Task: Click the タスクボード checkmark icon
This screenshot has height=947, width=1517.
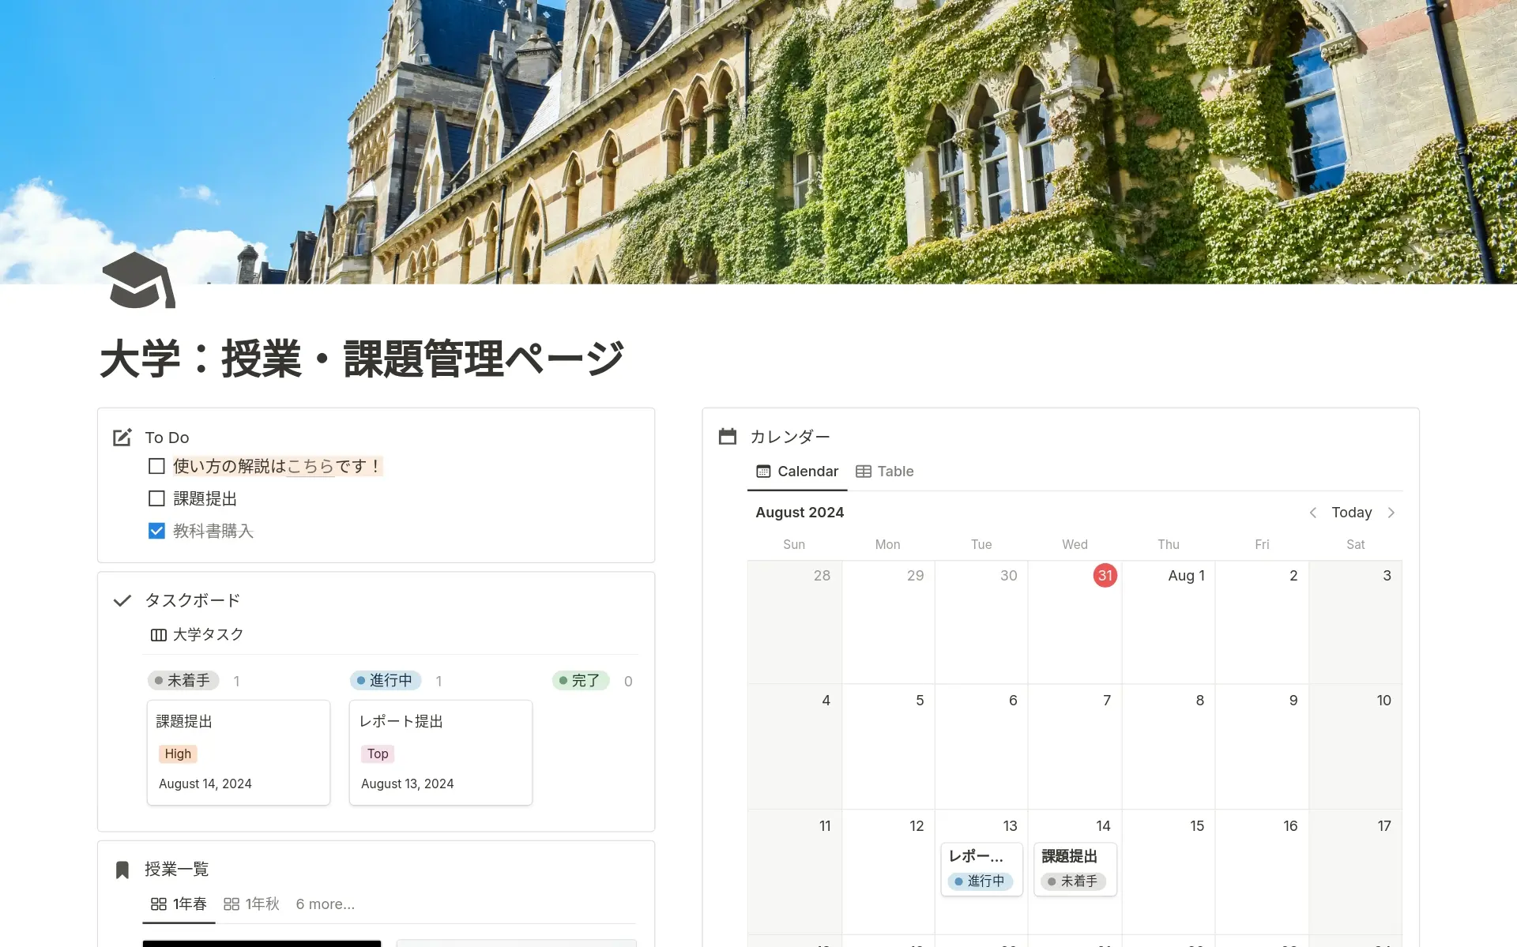Action: 122,601
